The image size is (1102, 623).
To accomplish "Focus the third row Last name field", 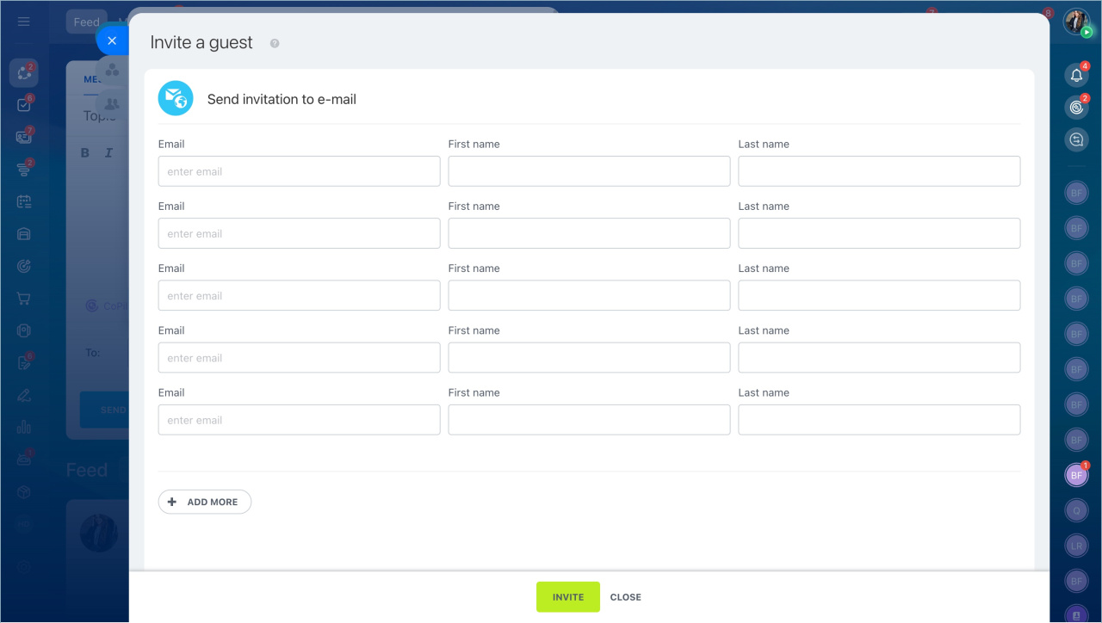I will coord(879,295).
